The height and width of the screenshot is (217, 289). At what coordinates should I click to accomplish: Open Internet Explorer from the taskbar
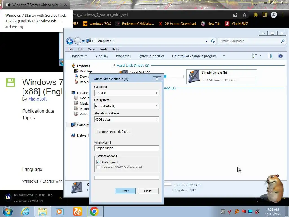tap(25, 211)
